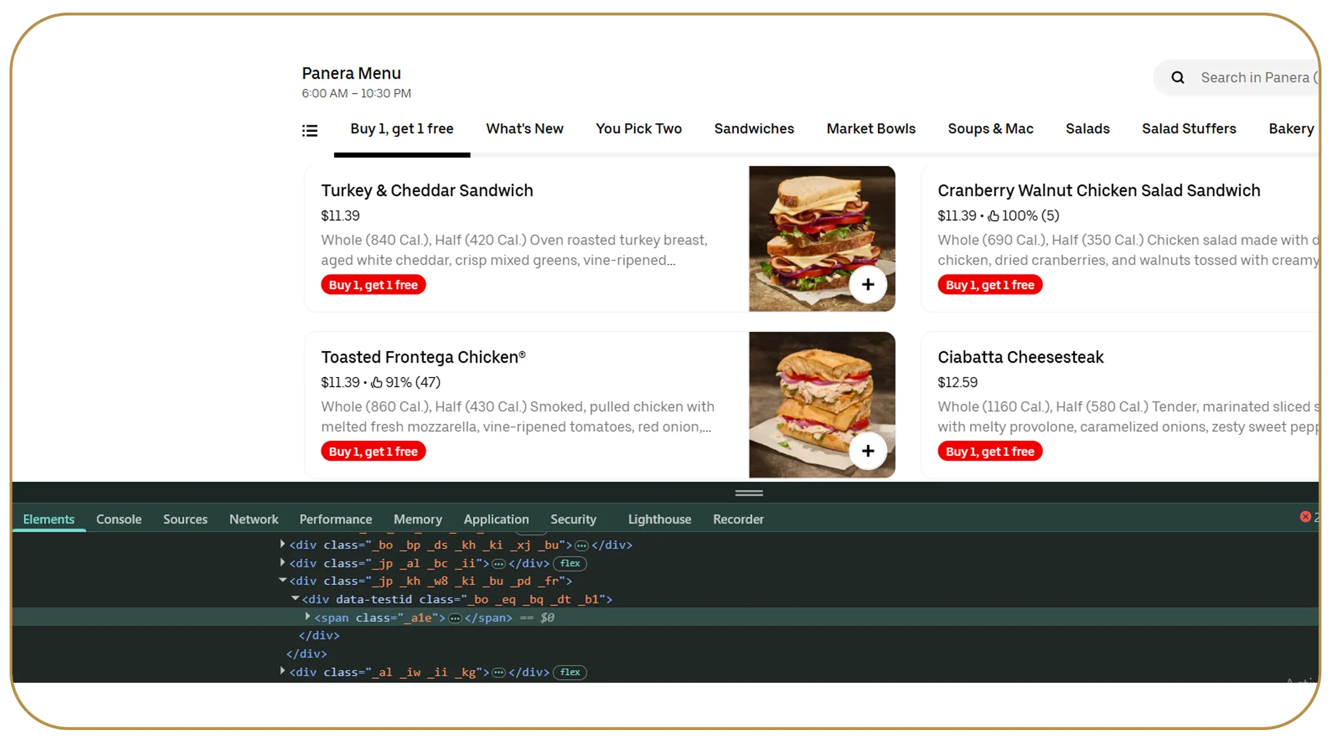Open the menu category list icon
Image resolution: width=1331 pixels, height=742 pixels.
pyautogui.click(x=310, y=130)
